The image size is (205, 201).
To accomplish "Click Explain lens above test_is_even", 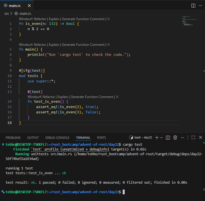I will click(x=63, y=97).
